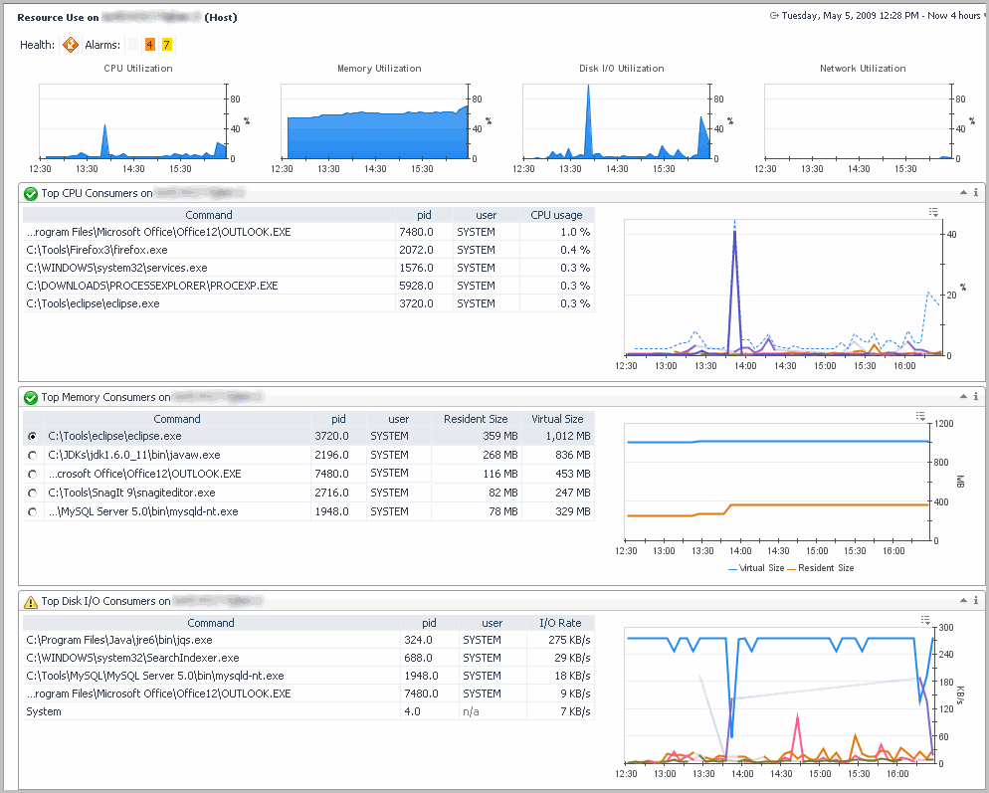Select the mysqld-nt.exe radio button
This screenshot has height=793, width=989.
click(x=33, y=512)
